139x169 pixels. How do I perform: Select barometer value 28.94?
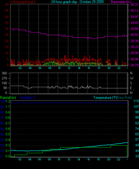[135, 59]
